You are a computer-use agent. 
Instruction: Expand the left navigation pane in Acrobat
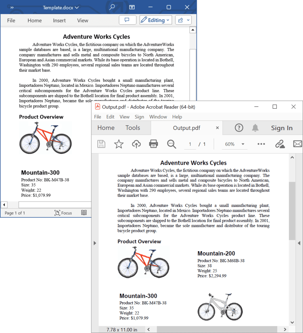tap(95, 243)
